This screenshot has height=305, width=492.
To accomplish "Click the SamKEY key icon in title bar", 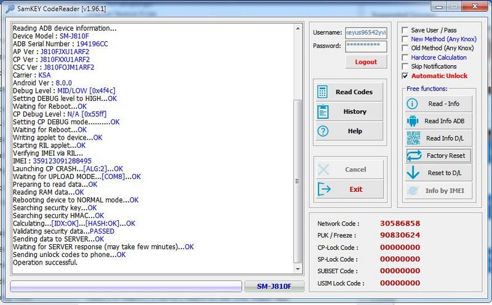I will click(x=10, y=9).
